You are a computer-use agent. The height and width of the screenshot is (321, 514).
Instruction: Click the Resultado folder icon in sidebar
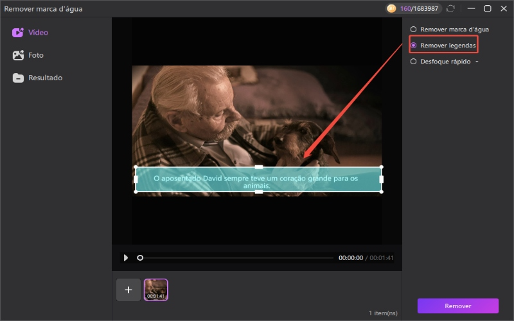coord(18,78)
